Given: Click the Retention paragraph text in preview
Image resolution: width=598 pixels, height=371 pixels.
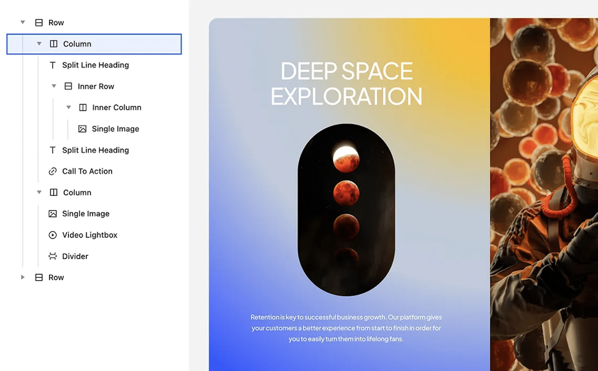Looking at the screenshot, I should tap(346, 328).
